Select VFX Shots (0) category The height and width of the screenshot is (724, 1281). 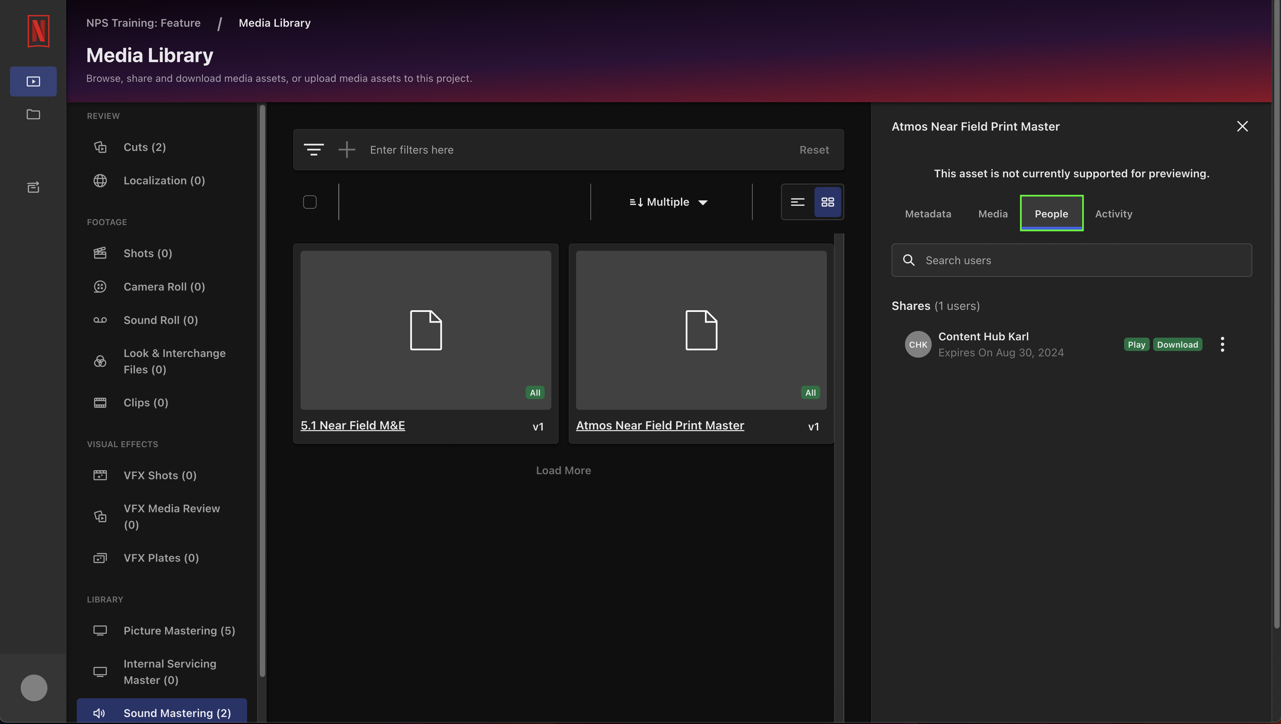click(x=162, y=475)
